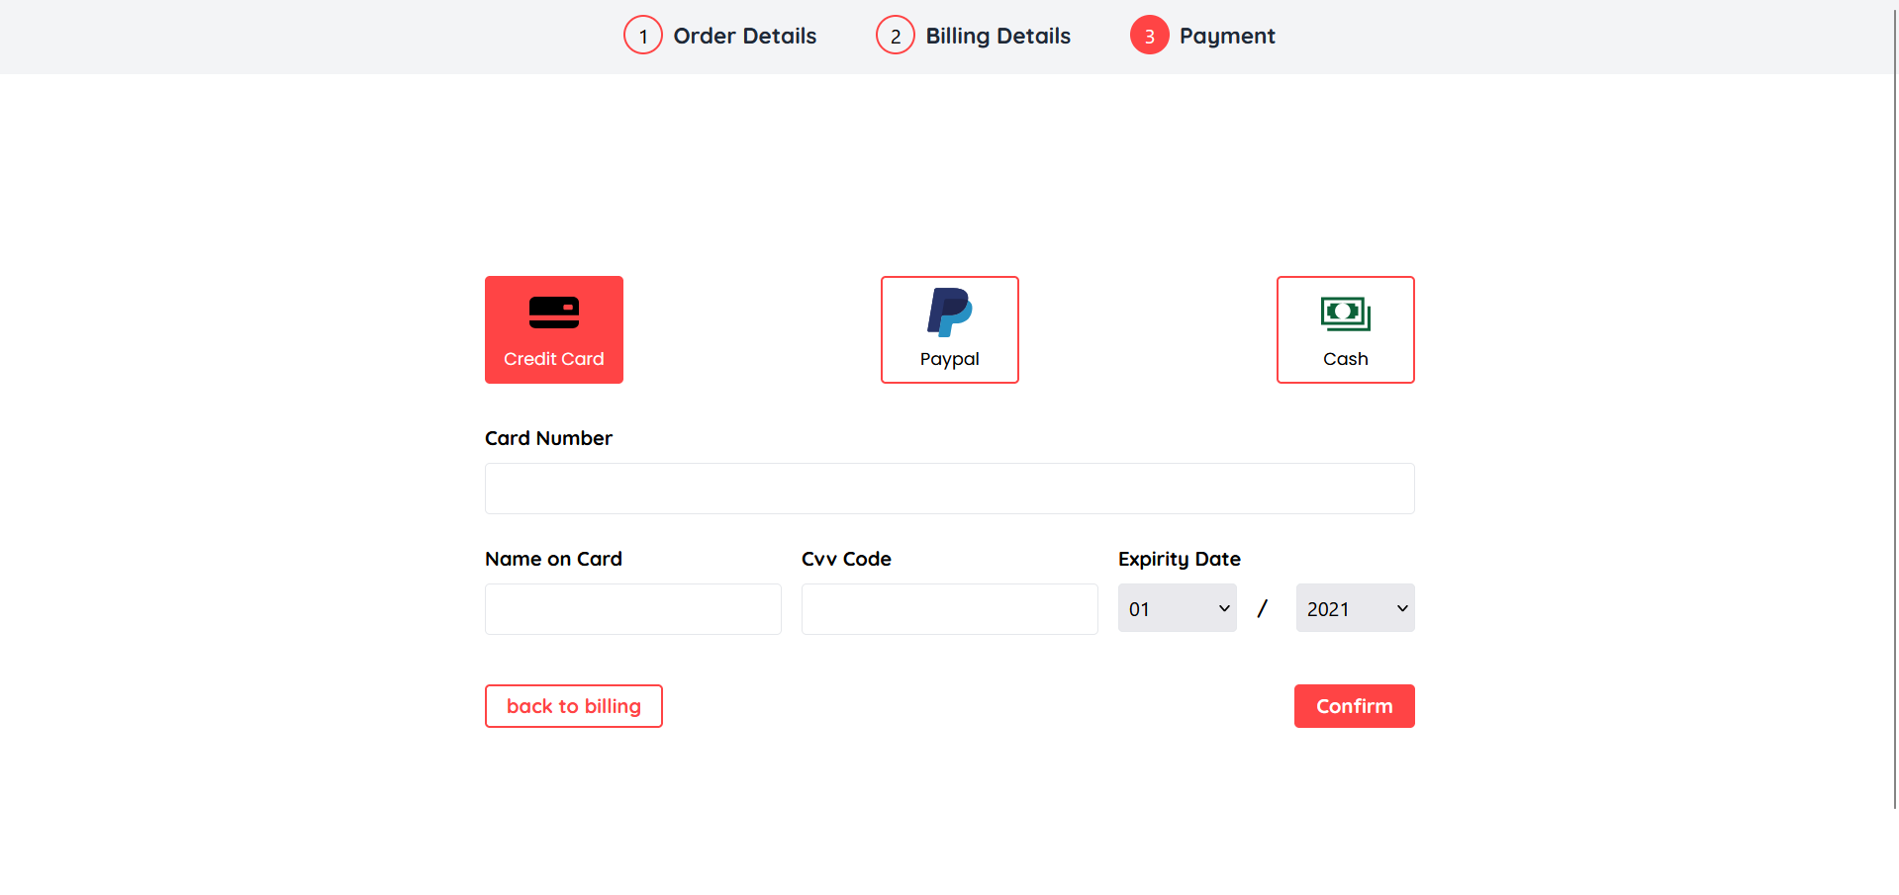Click back to billing button

[573, 706]
